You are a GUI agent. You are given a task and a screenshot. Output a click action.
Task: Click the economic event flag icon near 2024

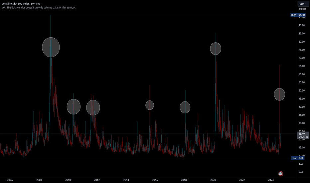(x=280, y=174)
